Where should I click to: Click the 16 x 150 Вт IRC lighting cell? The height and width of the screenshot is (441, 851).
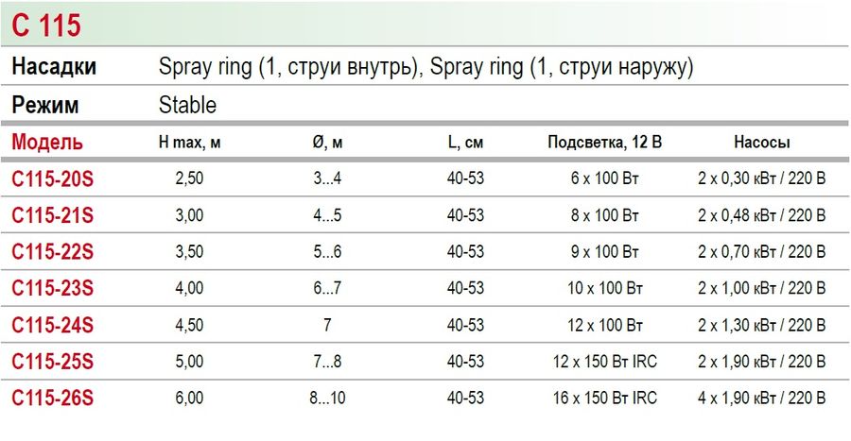605,398
